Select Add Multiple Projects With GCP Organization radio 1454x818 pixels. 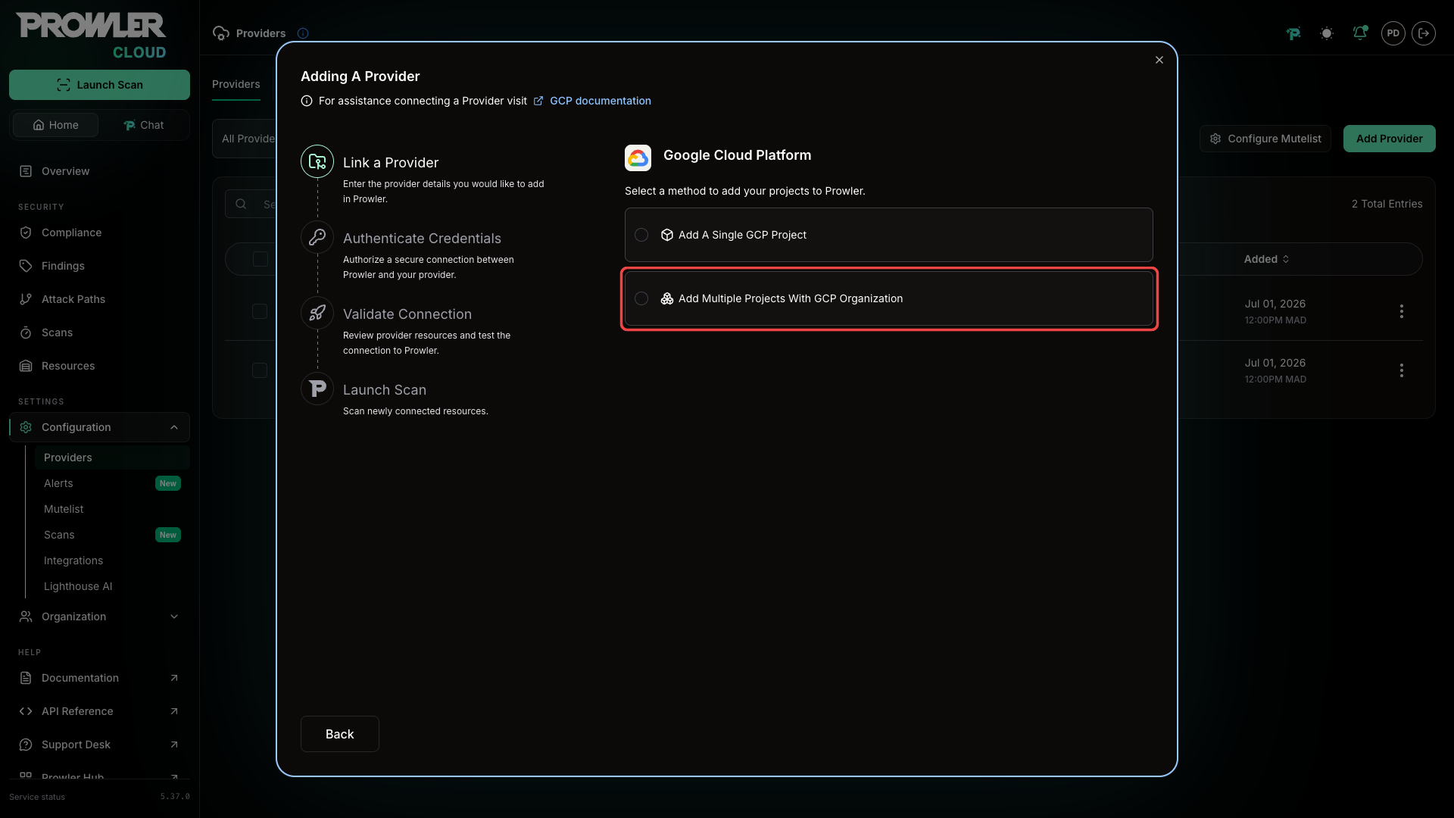(x=641, y=298)
